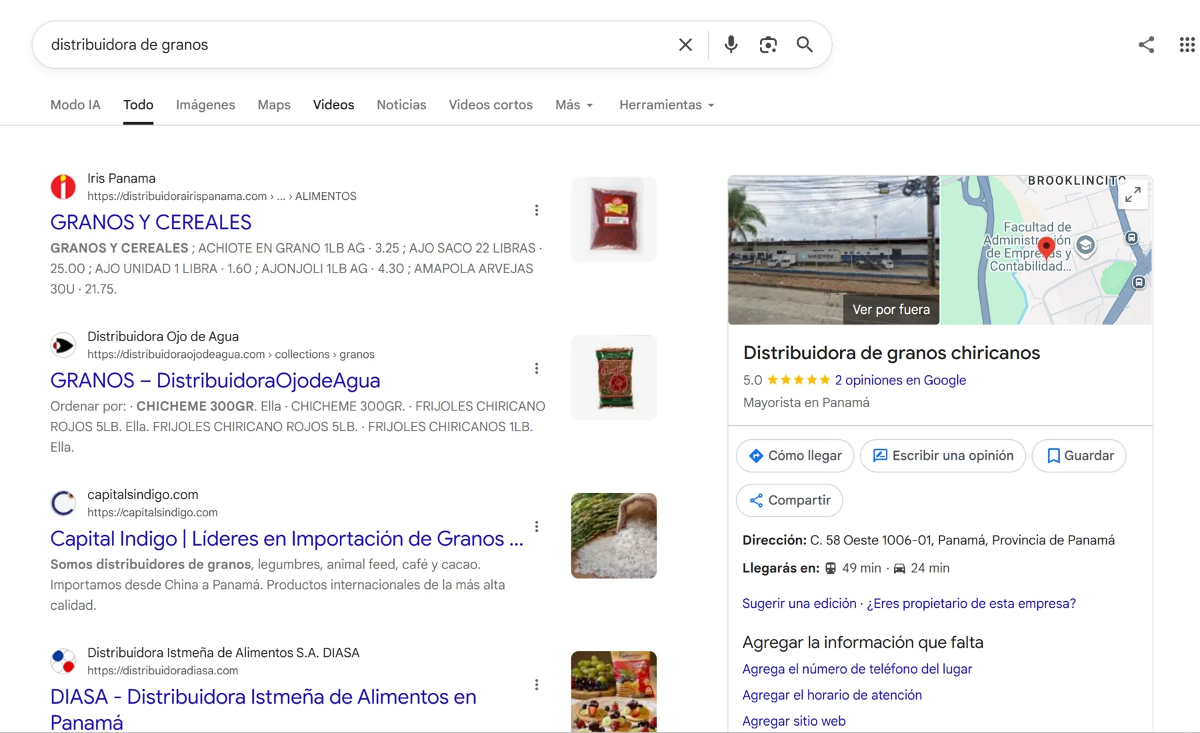Click the capitalsindigo.com favicon
The height and width of the screenshot is (733, 1200).
click(63, 502)
